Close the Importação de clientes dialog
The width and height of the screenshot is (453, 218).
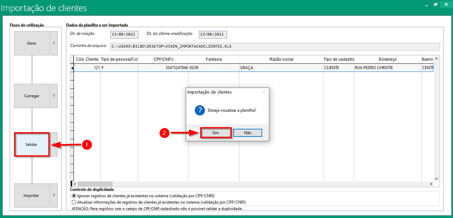point(264,92)
